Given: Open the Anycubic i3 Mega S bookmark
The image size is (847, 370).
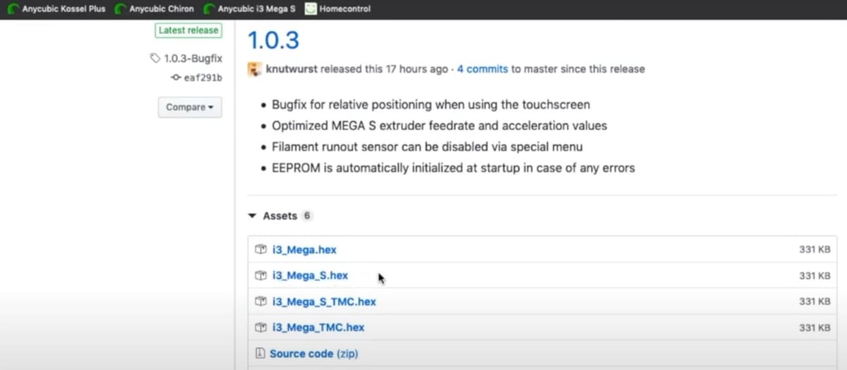Looking at the screenshot, I should click(249, 9).
